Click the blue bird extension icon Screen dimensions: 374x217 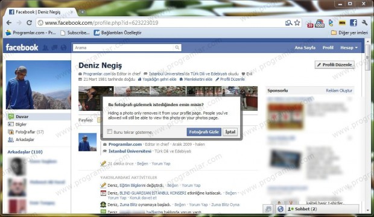point(331,23)
